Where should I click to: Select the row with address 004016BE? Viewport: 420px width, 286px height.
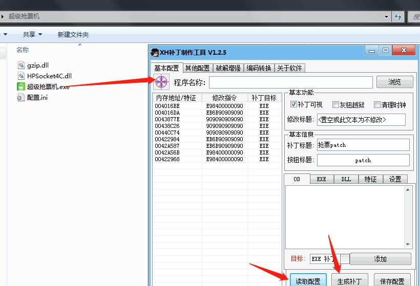pos(217,106)
